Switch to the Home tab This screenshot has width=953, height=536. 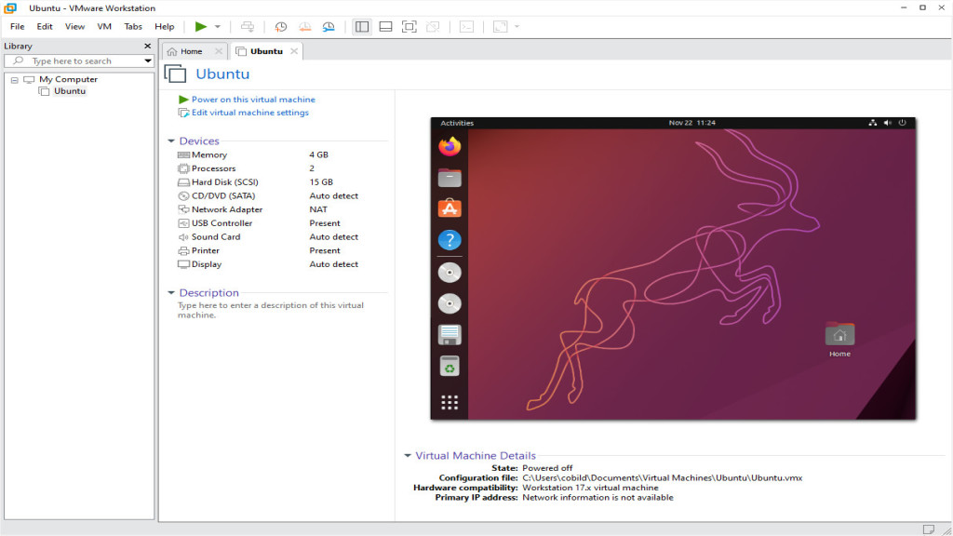[193, 51]
